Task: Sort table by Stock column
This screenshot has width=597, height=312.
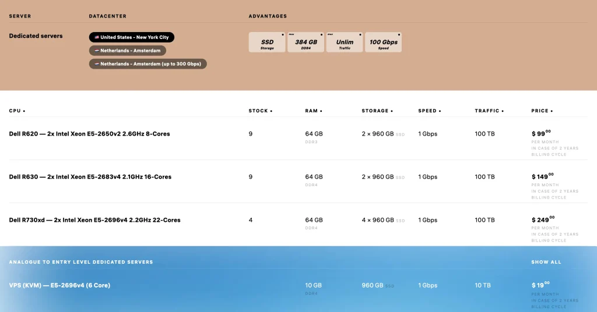Action: (261, 111)
